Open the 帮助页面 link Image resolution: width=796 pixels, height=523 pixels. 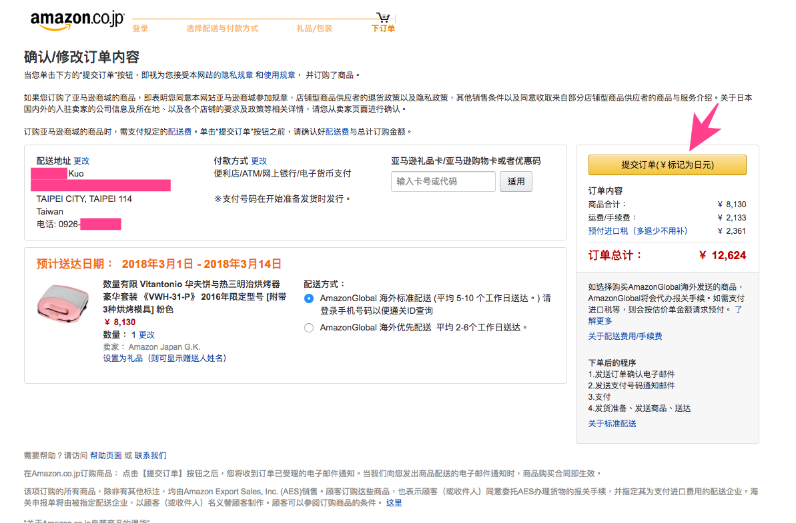pyautogui.click(x=106, y=456)
